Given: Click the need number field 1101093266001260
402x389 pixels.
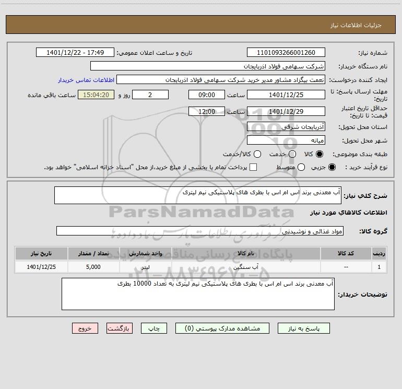Looking at the screenshot, I should (x=286, y=53).
